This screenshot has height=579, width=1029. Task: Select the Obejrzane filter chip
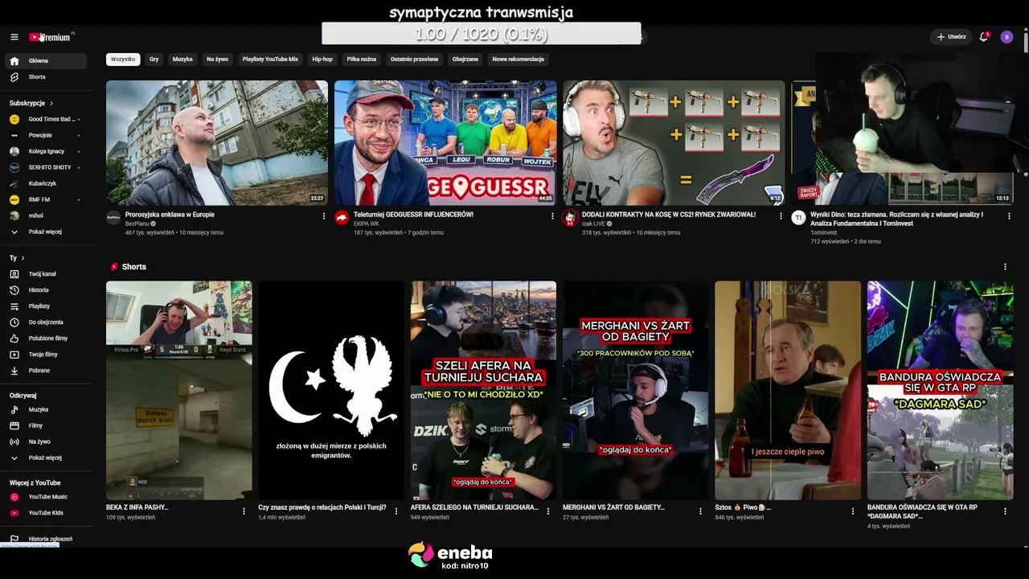click(465, 60)
